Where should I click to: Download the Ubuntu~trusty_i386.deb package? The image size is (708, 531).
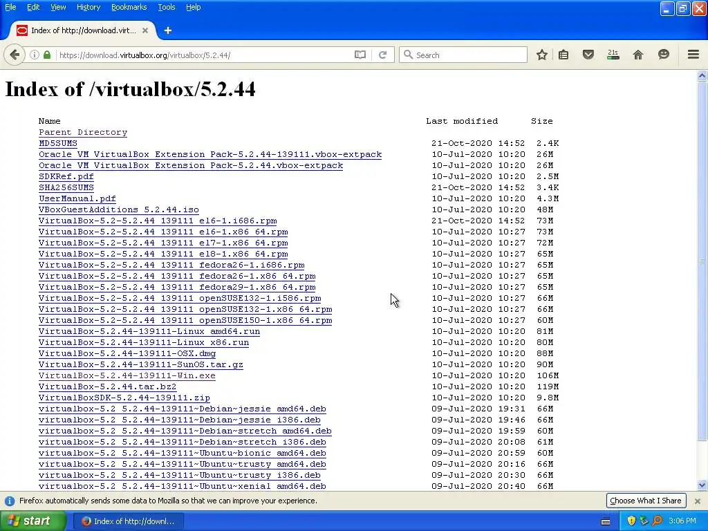(180, 475)
